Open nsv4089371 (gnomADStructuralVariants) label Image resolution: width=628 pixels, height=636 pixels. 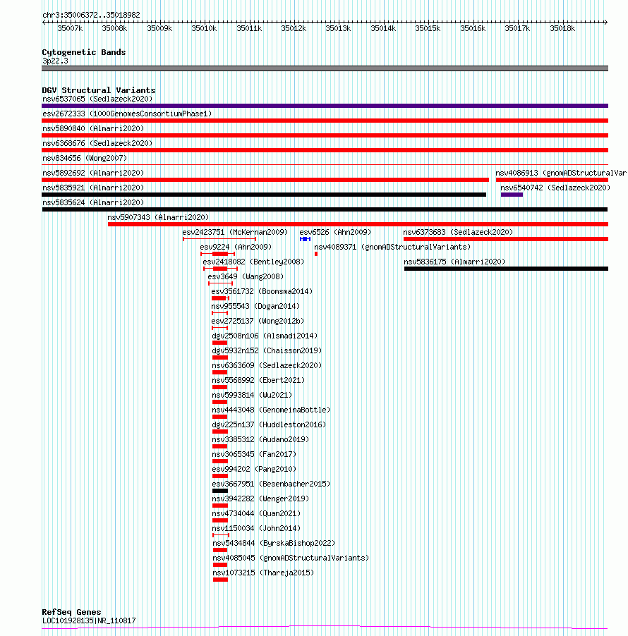[x=392, y=247]
